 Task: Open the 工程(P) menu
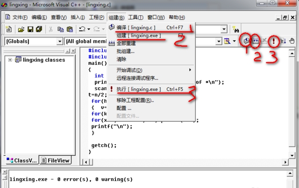point(97,18)
